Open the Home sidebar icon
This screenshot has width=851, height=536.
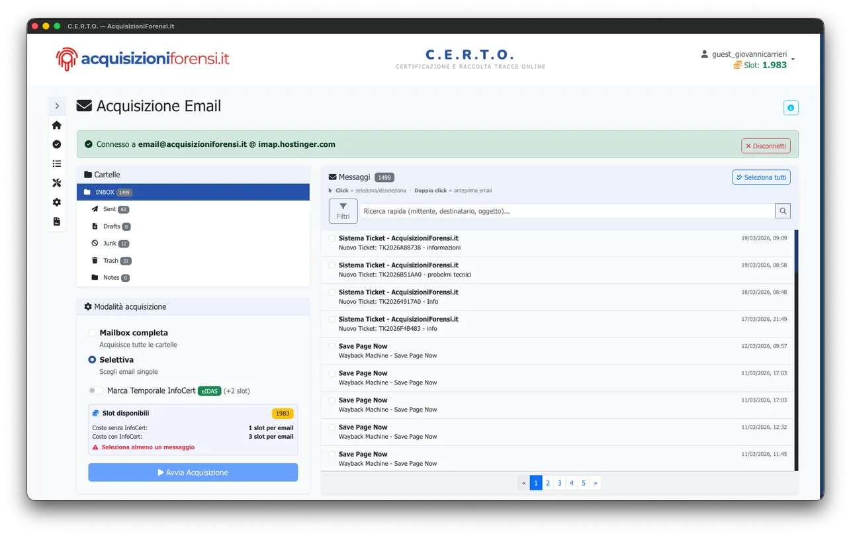57,124
